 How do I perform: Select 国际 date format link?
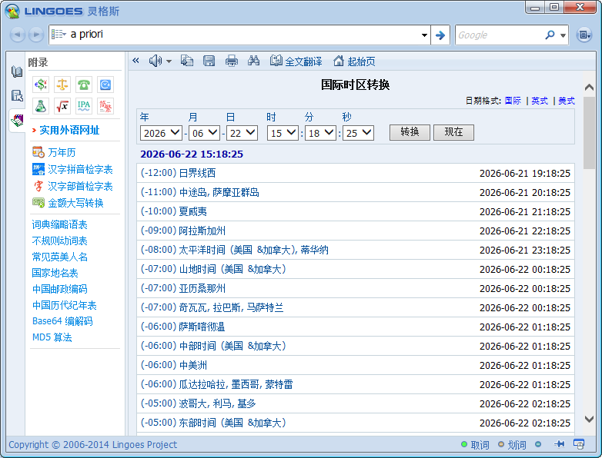[513, 101]
